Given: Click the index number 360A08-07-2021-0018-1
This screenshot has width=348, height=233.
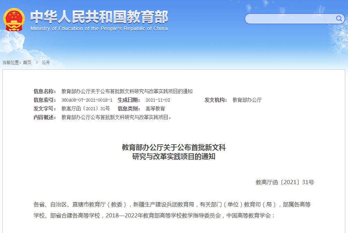Looking at the screenshot, I should click(87, 100).
